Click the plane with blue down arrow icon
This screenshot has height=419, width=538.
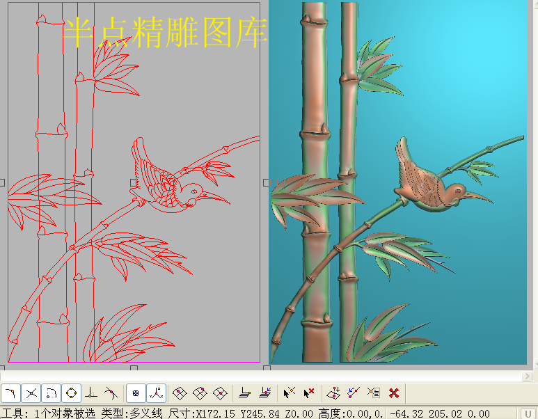pos(333,393)
